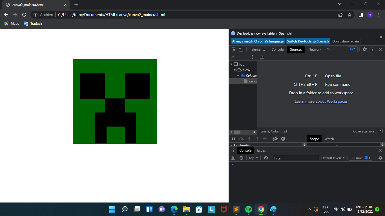Viewport: 385px width, 216px height.
Task: Click the issues counter badge in DevTools toolbar
Action: 353,49
